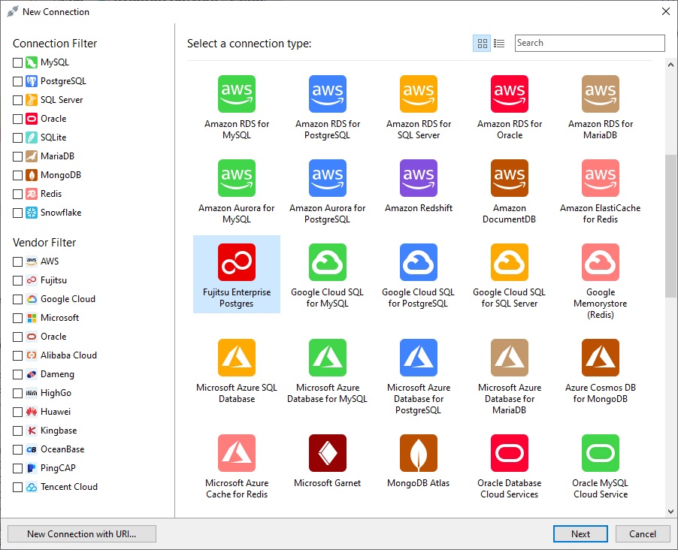Tick the PostgreSQL connection filter checkbox
The image size is (678, 550).
(x=18, y=81)
